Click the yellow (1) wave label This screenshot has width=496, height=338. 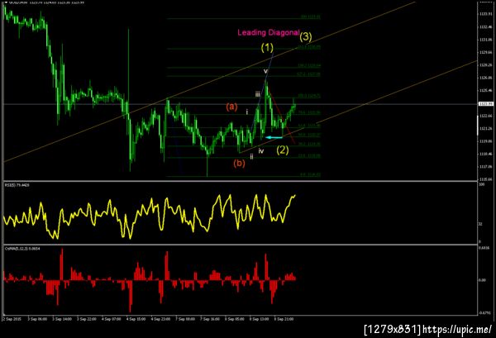point(267,48)
